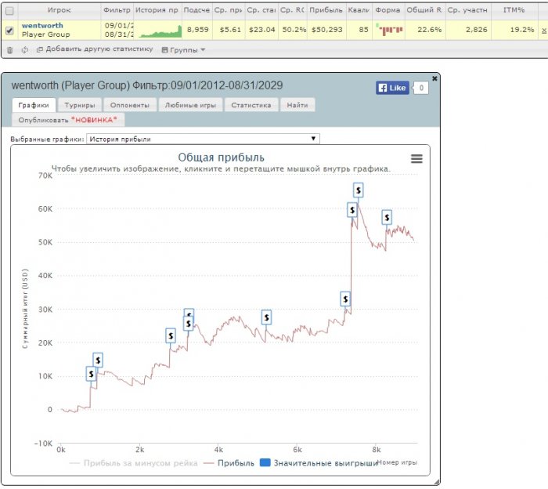Open the Статистика tab
Screen dimensions: 548x489
[251, 104]
